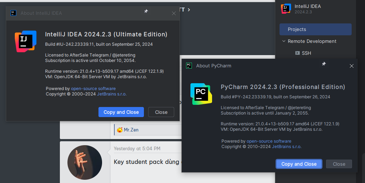Image resolution: width=365 pixels, height=183 pixels.
Task: Select SSH under Remote Development
Action: (x=306, y=53)
